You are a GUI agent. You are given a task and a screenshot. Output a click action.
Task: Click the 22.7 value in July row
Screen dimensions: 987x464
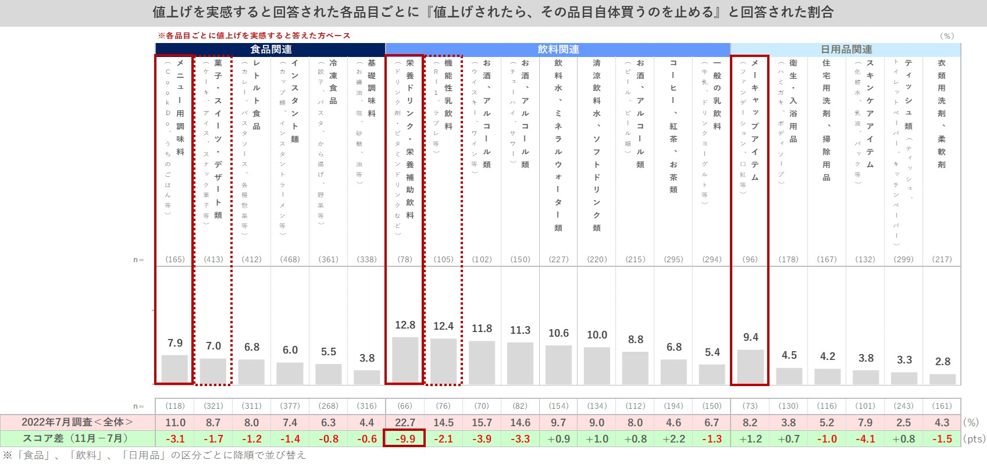pyautogui.click(x=405, y=423)
